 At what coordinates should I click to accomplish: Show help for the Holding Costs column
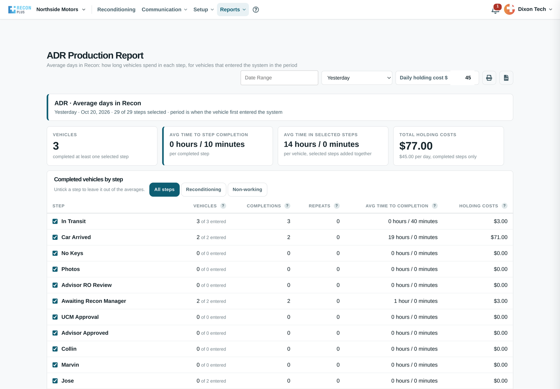(504, 206)
